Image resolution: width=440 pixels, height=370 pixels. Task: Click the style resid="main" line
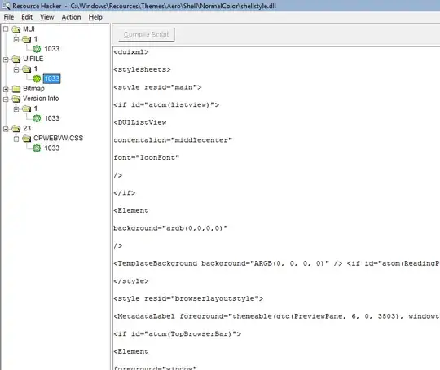click(x=157, y=87)
